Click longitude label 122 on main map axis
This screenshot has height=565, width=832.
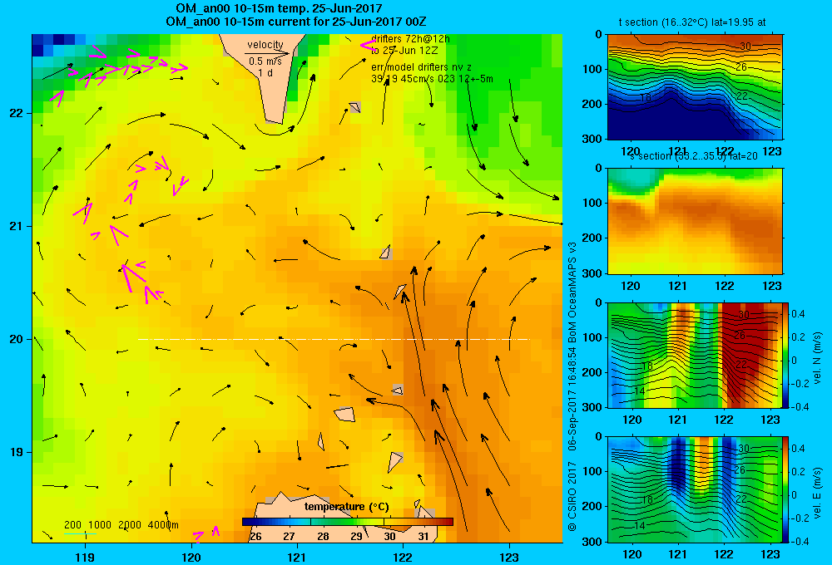[403, 557]
